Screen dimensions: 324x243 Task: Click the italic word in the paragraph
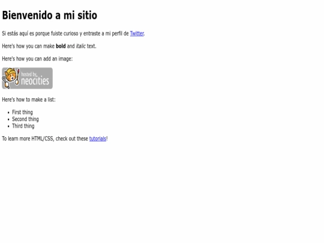click(80, 46)
